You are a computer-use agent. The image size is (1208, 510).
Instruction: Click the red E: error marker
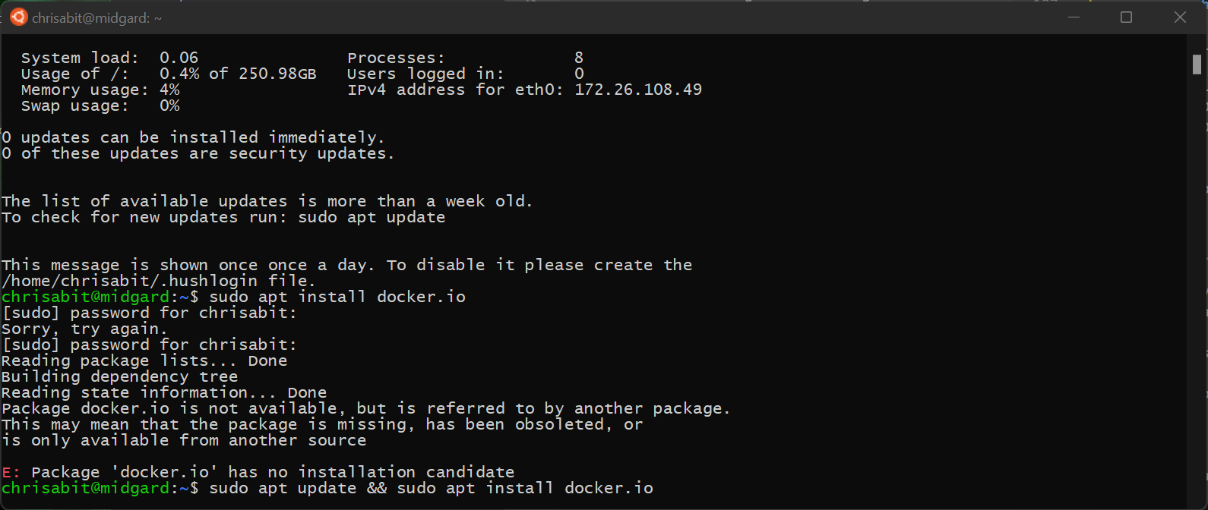(11, 472)
